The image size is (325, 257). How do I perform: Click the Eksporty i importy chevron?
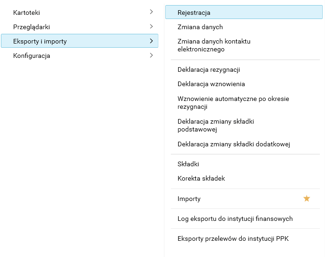(x=151, y=41)
